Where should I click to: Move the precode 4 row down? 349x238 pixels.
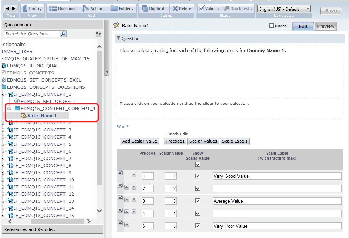(134, 212)
